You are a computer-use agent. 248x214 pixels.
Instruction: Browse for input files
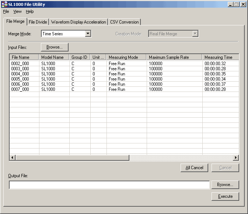55,47
